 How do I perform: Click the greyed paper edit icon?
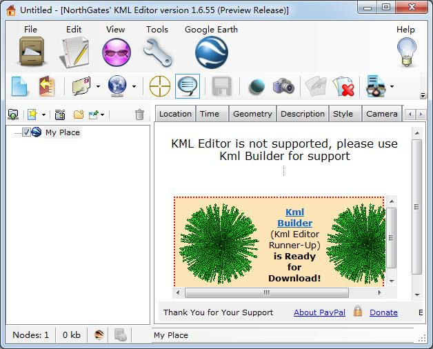tap(316, 86)
